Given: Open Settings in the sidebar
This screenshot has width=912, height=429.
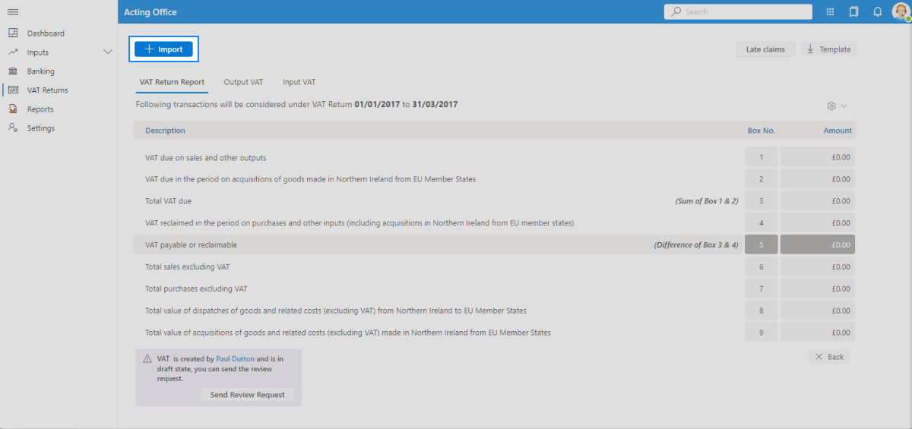Looking at the screenshot, I should pyautogui.click(x=41, y=128).
